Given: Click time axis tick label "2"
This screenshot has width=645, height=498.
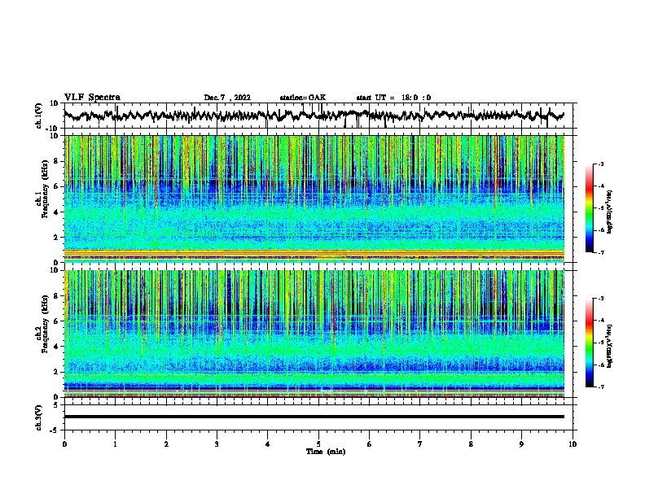Looking at the screenshot, I should point(166,444).
